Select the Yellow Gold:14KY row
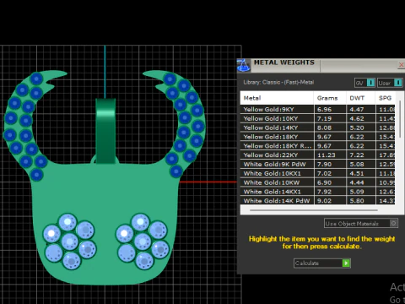 coord(318,128)
